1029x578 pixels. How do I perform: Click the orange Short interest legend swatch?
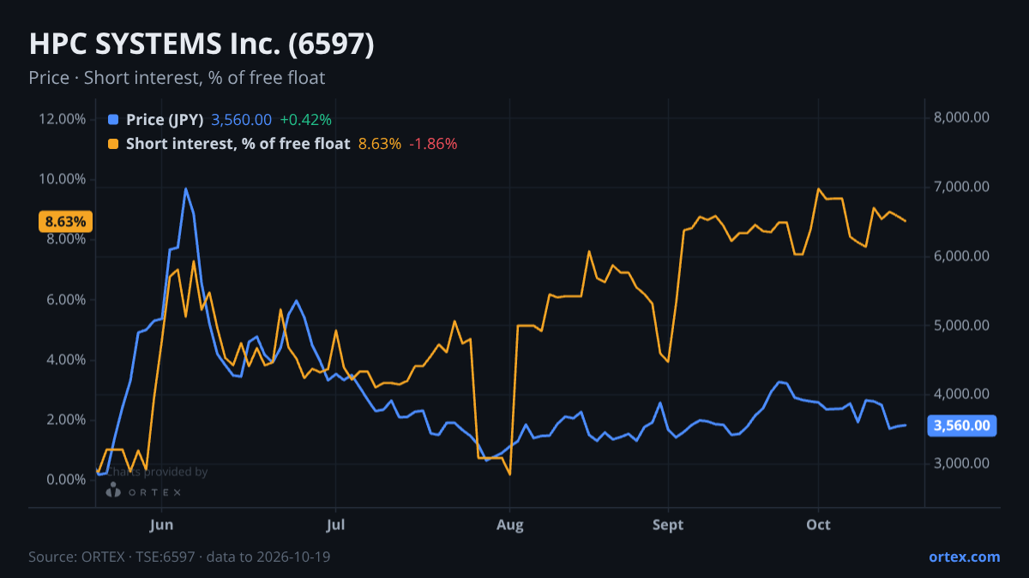pos(114,144)
